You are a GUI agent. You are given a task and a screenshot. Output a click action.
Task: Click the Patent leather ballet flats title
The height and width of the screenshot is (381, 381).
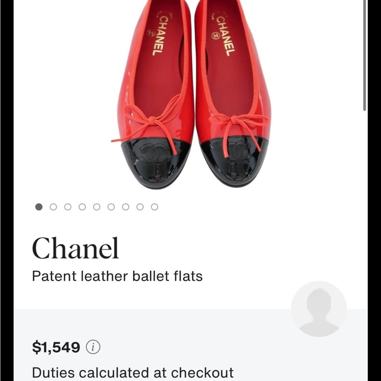coord(118,277)
